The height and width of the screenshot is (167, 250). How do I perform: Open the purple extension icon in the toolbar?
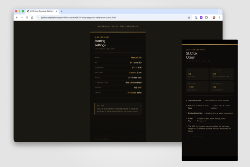click(201, 18)
